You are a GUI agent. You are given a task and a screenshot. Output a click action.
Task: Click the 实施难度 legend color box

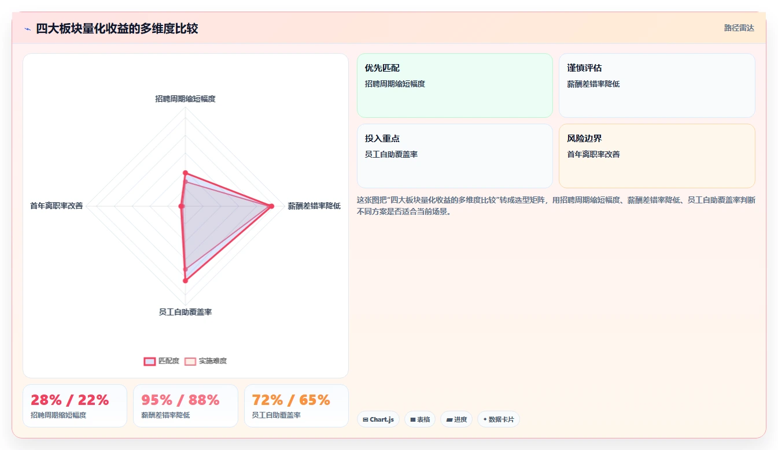point(190,361)
